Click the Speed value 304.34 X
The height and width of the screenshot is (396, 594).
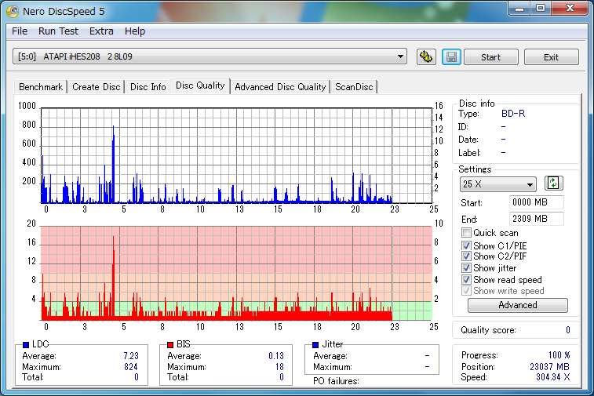click(x=552, y=377)
